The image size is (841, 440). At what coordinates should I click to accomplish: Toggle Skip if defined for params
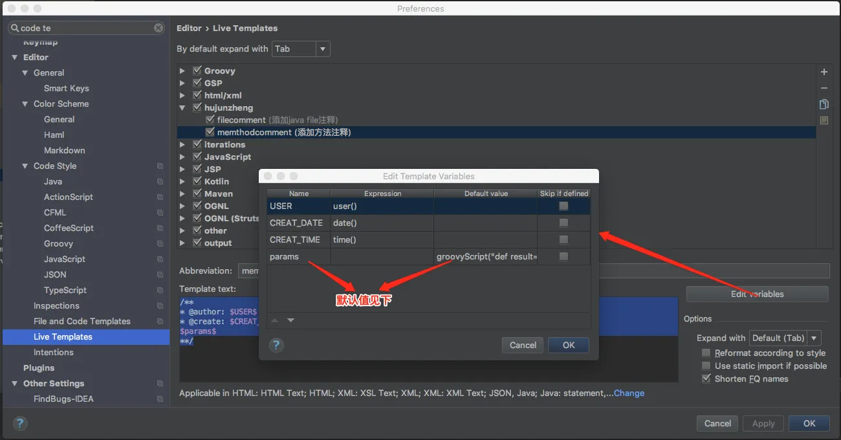coord(563,256)
